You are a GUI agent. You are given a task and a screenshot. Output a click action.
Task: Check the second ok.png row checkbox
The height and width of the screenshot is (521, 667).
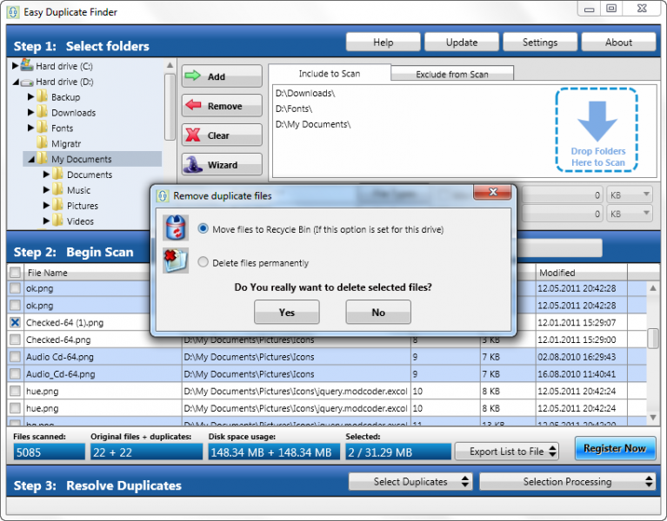16,305
